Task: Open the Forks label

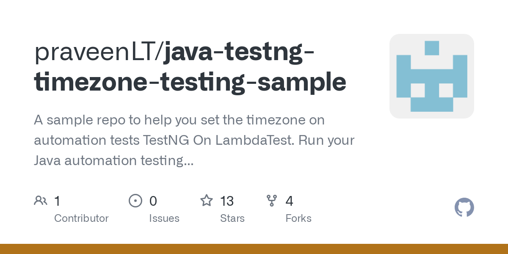Action: coord(298,218)
